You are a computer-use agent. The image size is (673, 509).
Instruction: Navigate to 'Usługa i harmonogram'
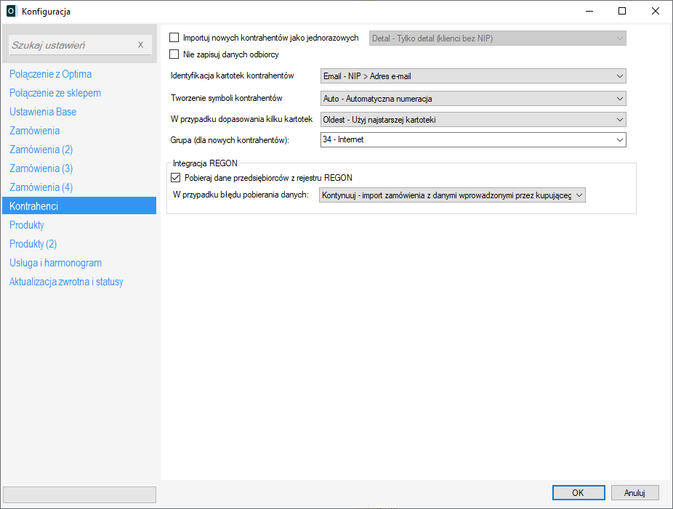[55, 263]
